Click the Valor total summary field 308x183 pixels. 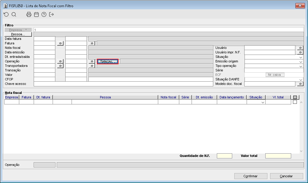pos(278,156)
